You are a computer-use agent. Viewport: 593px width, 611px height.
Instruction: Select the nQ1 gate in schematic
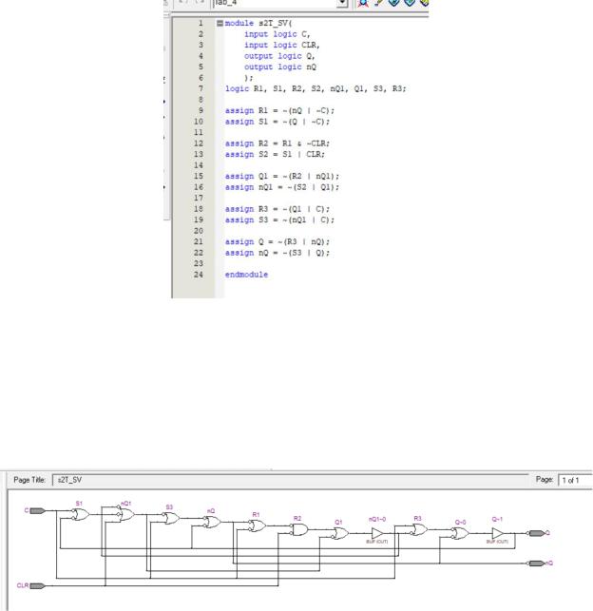tap(125, 514)
